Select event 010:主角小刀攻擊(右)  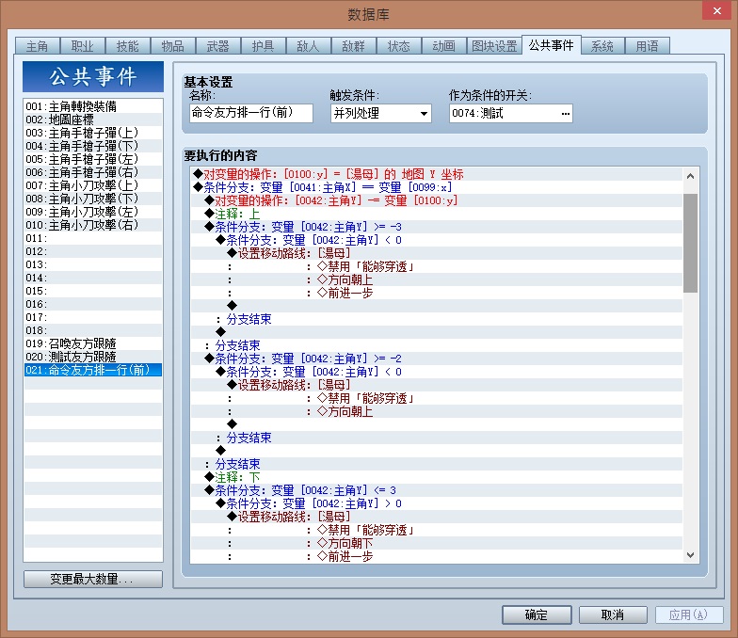(92, 225)
